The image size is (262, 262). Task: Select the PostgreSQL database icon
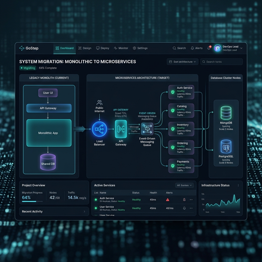226,147
